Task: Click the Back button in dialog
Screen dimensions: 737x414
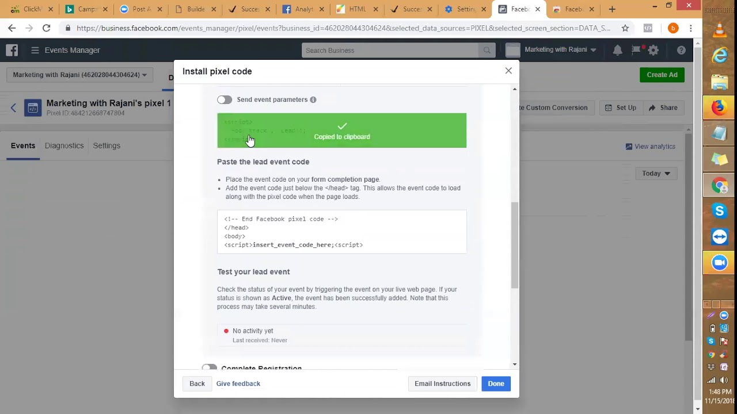Action: click(x=197, y=384)
